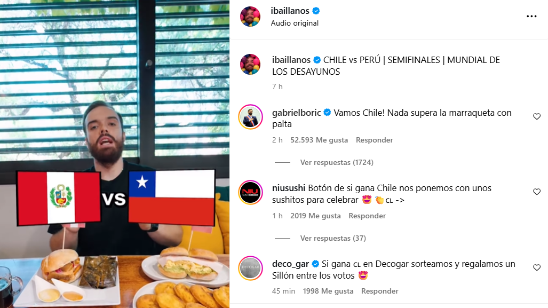
Task: Open the three-dot more options menu
Action: (x=531, y=17)
